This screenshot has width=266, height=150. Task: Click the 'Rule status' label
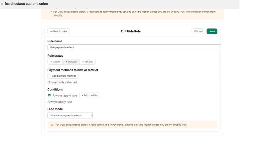[x=55, y=56]
